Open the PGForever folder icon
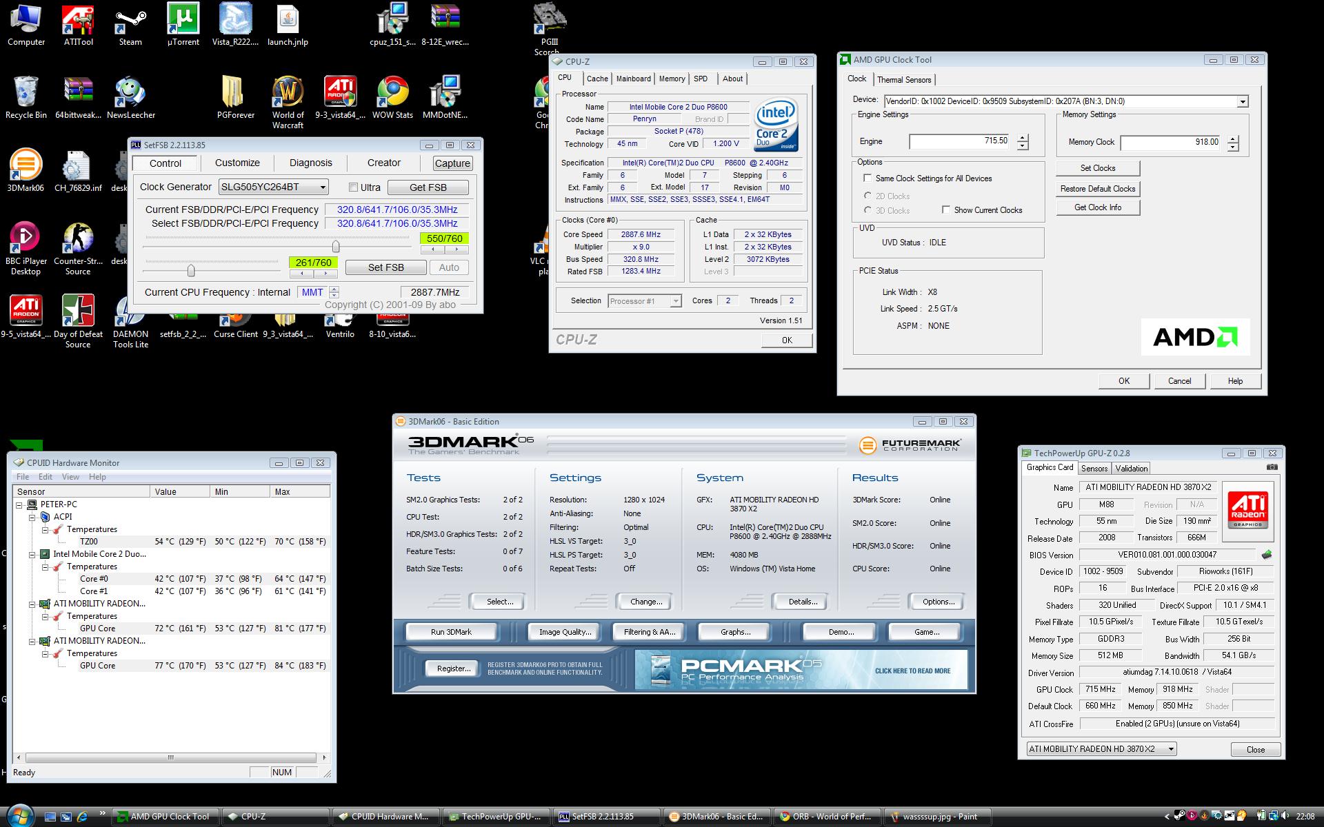1324x827 pixels. [235, 98]
